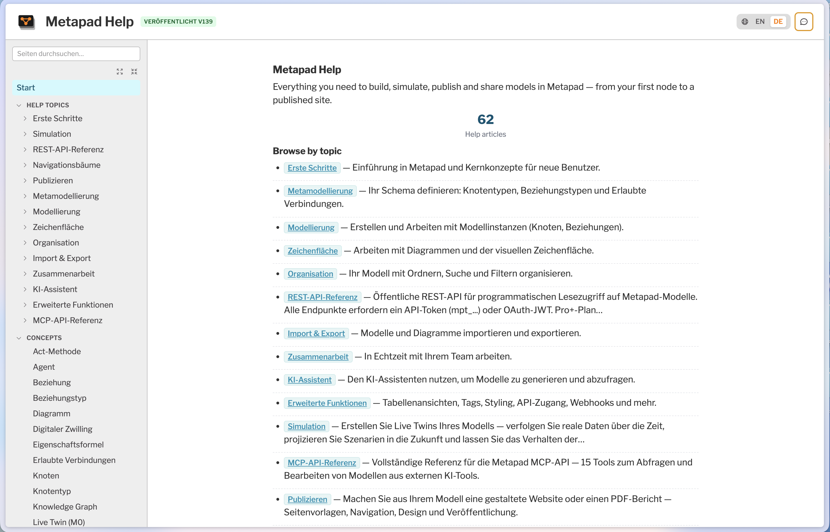Open Simulation in the sidebar
830x532 pixels.
(52, 134)
